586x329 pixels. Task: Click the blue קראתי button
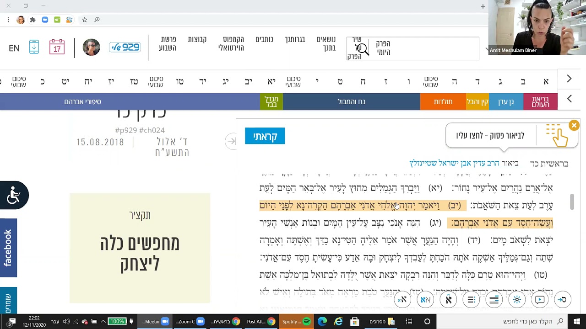click(265, 136)
